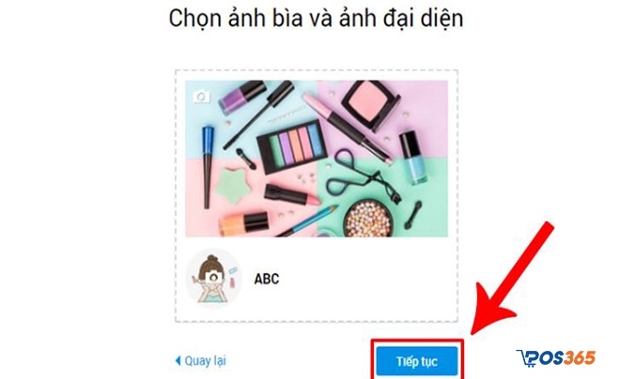
Task: Click the ABC page name
Action: [267, 279]
